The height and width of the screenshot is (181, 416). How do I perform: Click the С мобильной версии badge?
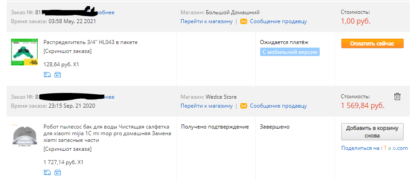pos(290,52)
